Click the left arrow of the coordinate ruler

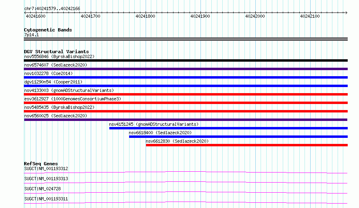click(x=25, y=12)
